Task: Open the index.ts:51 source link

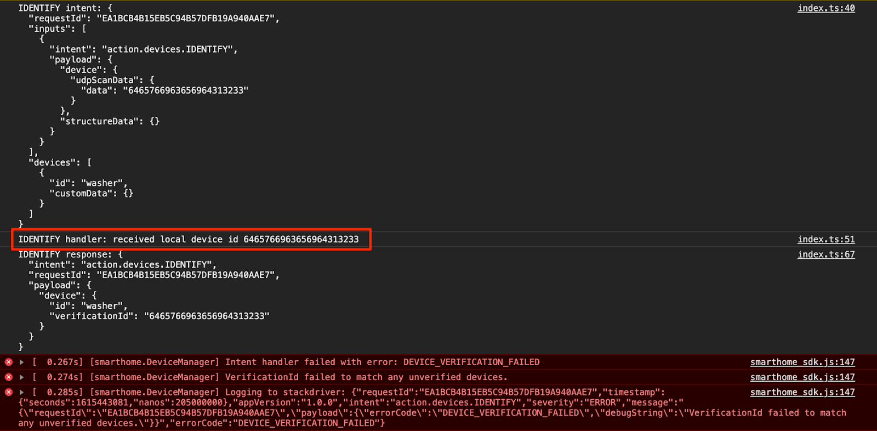Action: tap(825, 240)
